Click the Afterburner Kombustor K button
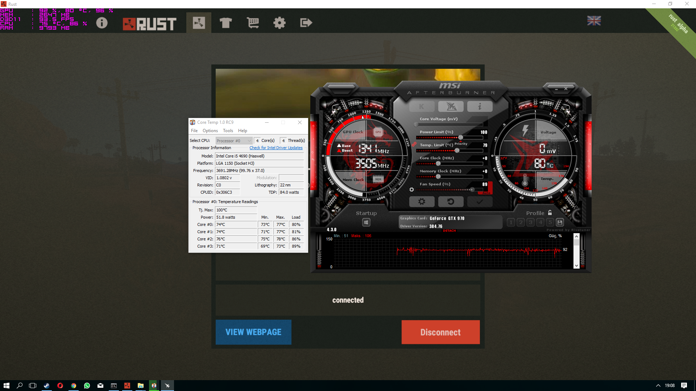696x391 pixels. [x=422, y=106]
